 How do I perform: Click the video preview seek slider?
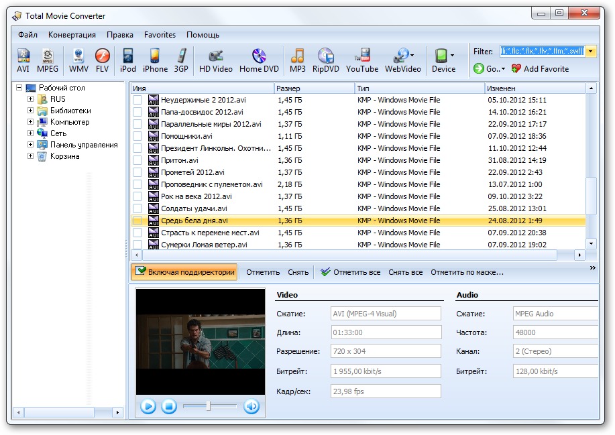click(209, 406)
